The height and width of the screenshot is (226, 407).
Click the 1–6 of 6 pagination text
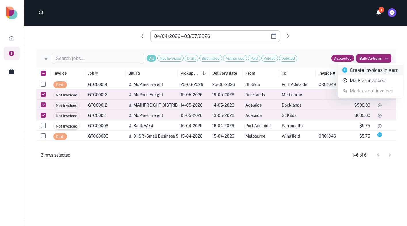359,155
